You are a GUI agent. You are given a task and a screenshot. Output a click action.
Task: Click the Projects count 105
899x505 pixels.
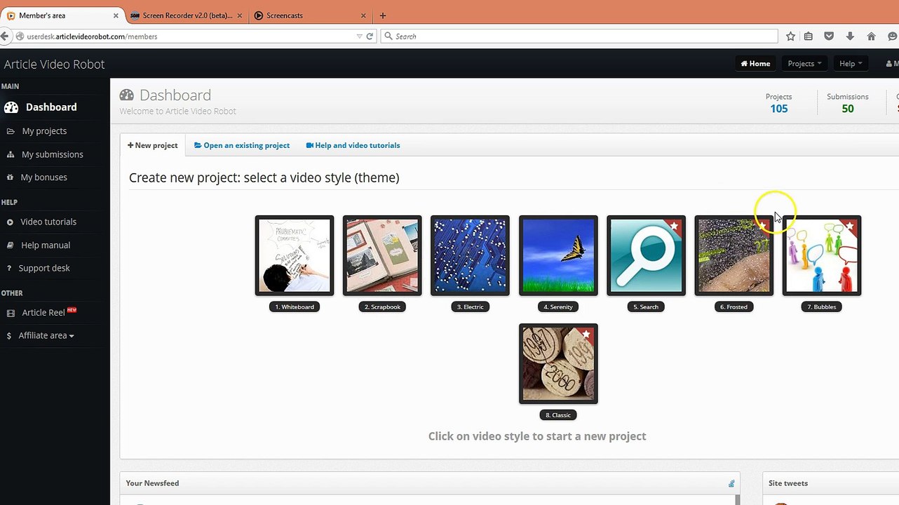[x=778, y=109]
